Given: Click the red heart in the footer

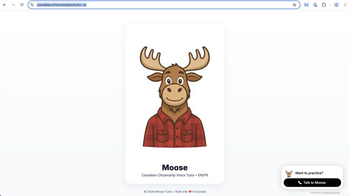Looking at the screenshot, I should [190, 192].
